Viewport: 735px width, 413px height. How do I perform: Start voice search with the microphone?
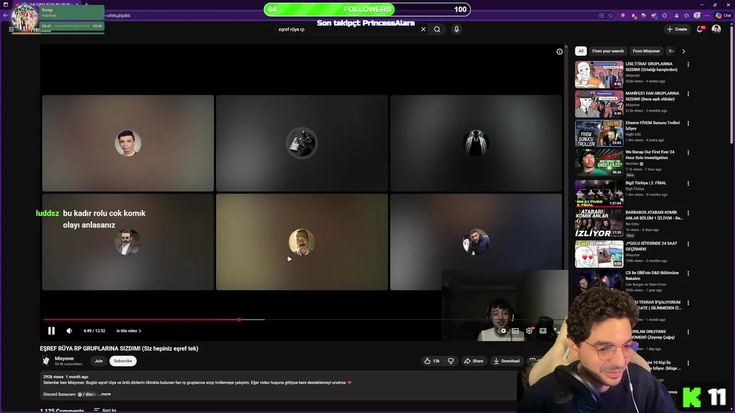[x=457, y=29]
